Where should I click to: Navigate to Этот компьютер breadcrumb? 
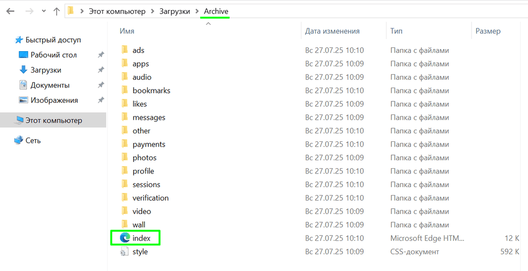[117, 11]
